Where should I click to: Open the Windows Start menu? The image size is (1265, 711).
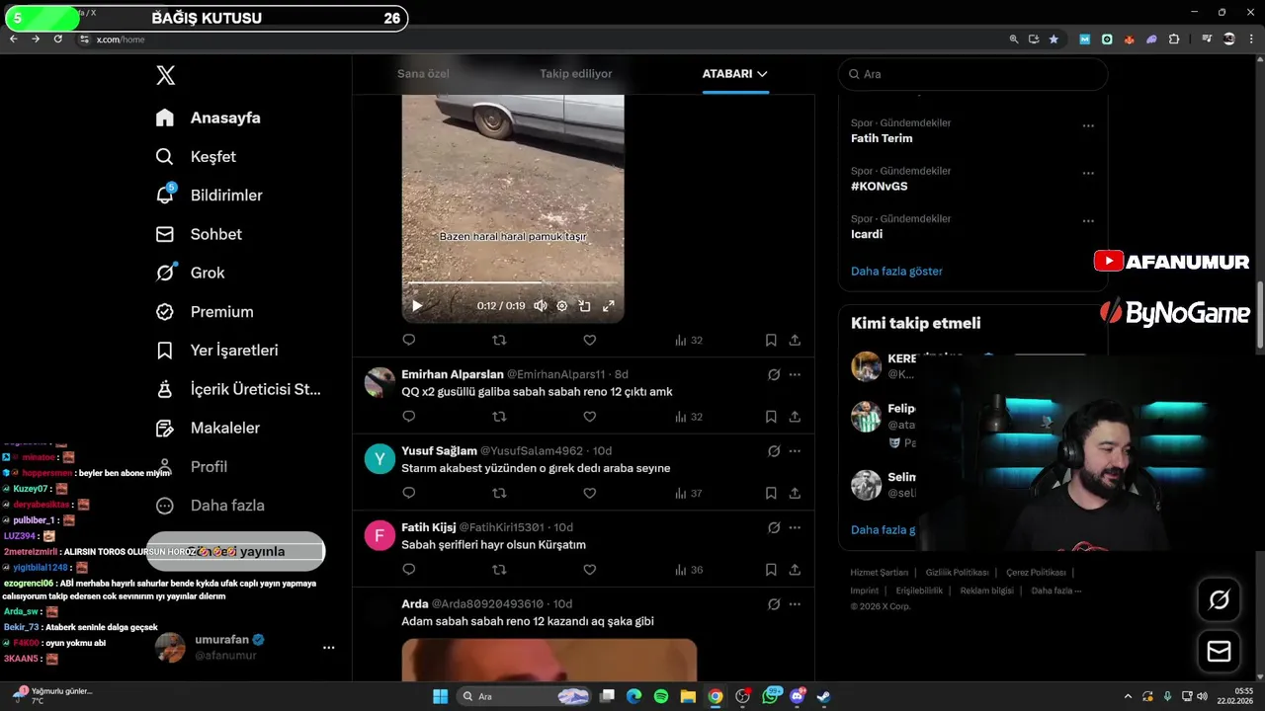(441, 696)
